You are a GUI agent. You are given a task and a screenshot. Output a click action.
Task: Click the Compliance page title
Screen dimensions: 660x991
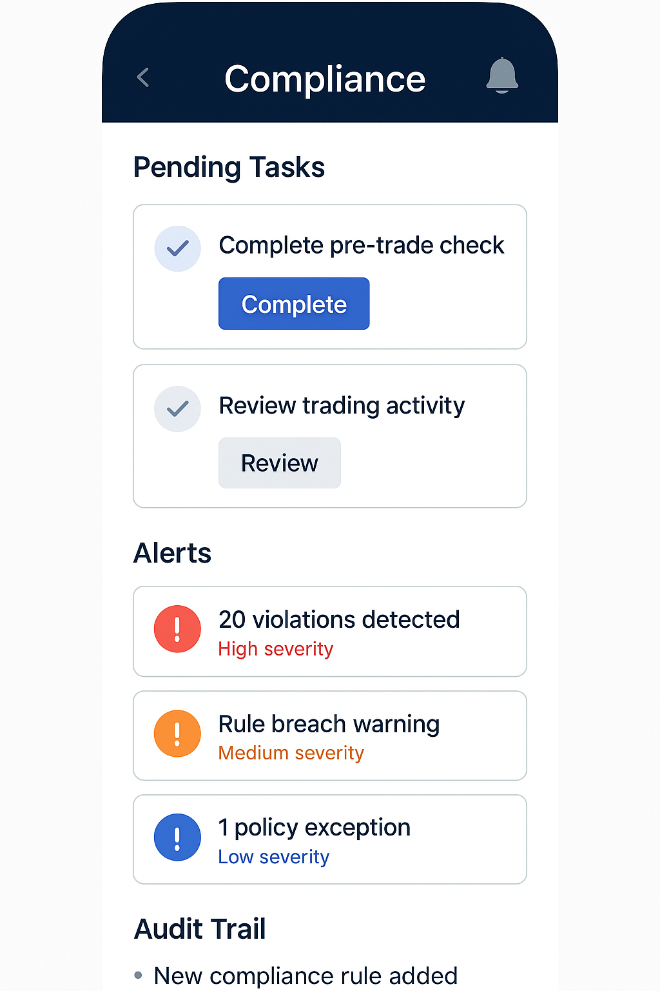[x=325, y=79]
